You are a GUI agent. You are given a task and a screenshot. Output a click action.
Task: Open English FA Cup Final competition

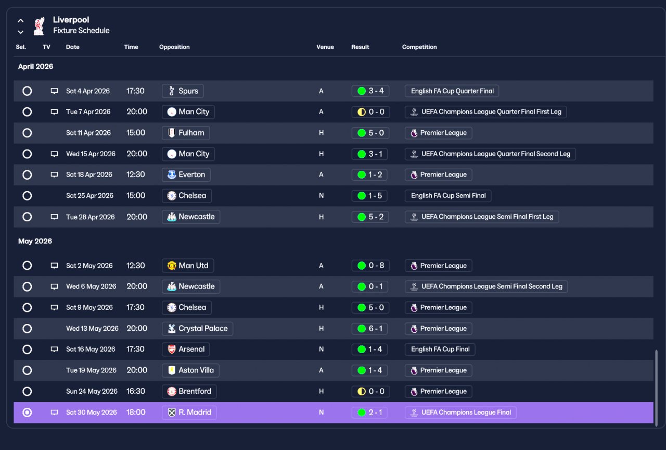(x=440, y=349)
